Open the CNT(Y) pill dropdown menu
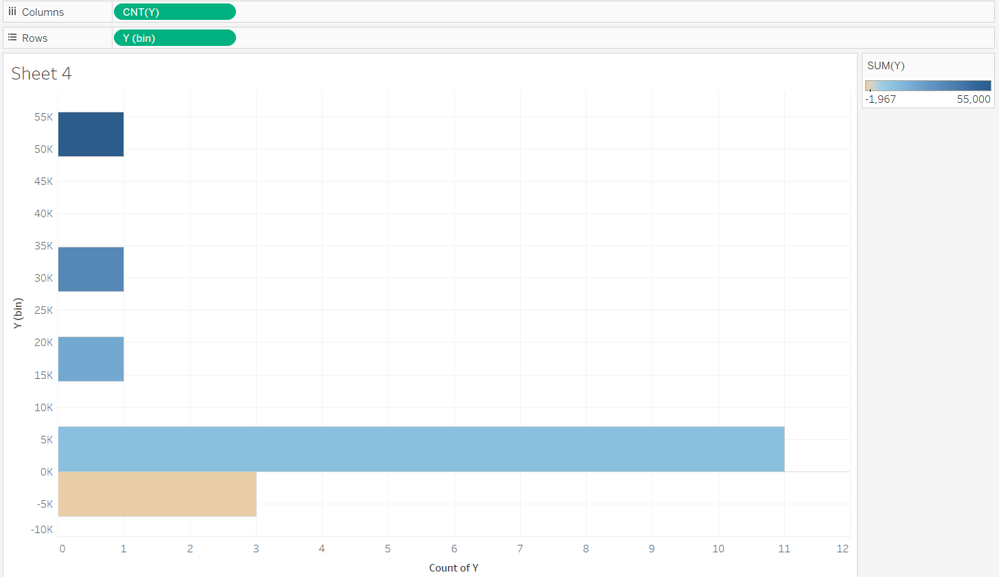 coord(230,12)
